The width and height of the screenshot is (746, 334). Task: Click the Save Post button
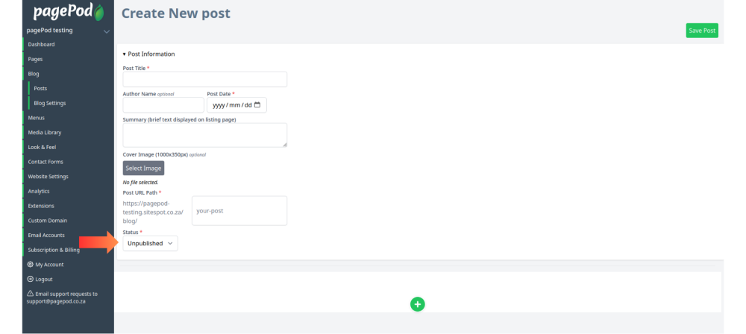[702, 31]
